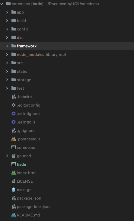Click the git-ignore icon of .gitignore
The image size is (134, 221).
pos(14,130)
